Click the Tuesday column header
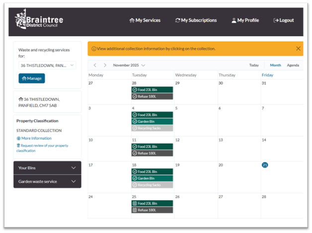The width and height of the screenshot is (312, 233). coord(139,75)
